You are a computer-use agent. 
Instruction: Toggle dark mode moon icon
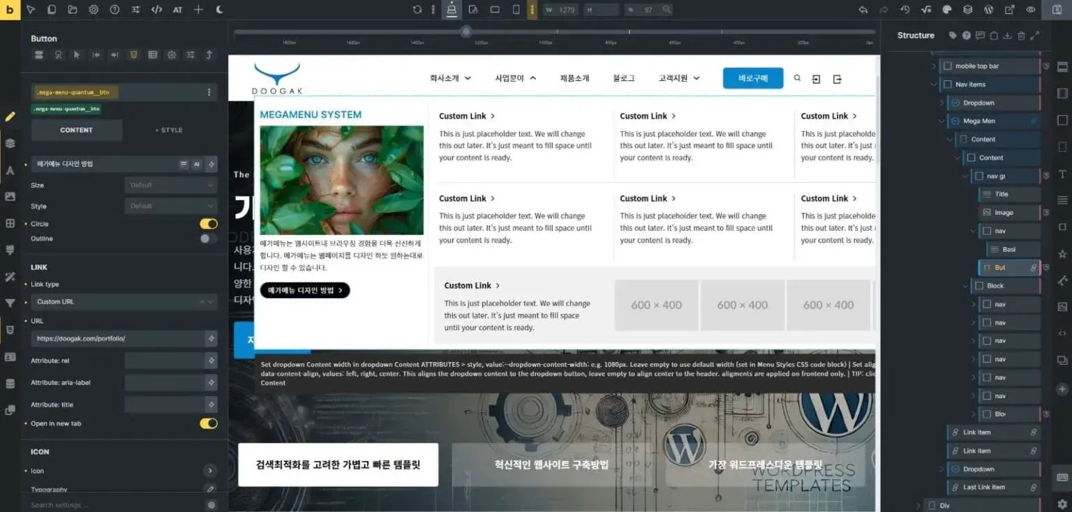click(220, 10)
